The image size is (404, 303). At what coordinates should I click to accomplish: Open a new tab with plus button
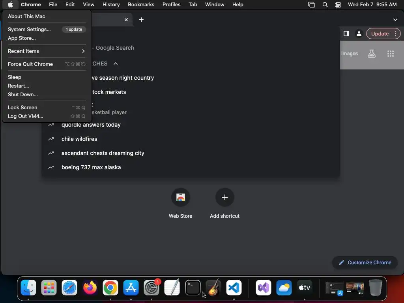click(x=141, y=20)
